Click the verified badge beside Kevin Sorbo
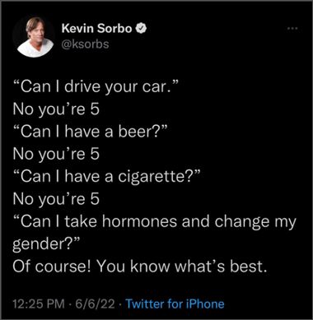This screenshot has height=320, width=313. pyautogui.click(x=141, y=28)
